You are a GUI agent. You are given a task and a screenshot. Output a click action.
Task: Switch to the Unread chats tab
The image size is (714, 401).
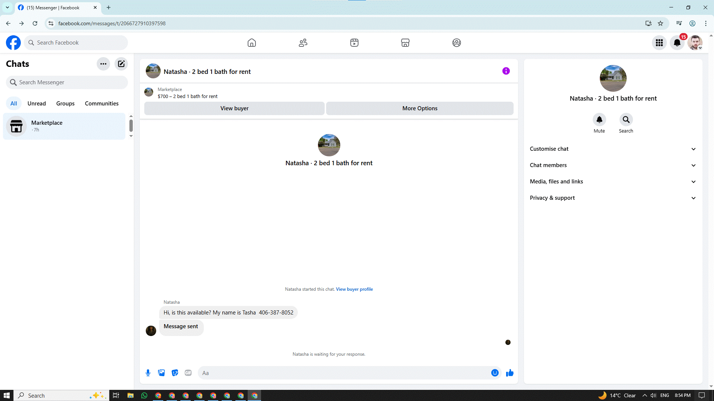click(36, 104)
